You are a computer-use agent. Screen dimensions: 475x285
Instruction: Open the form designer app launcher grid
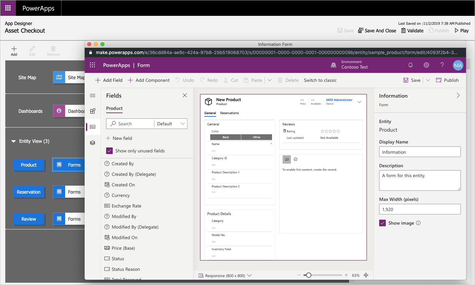coord(93,65)
